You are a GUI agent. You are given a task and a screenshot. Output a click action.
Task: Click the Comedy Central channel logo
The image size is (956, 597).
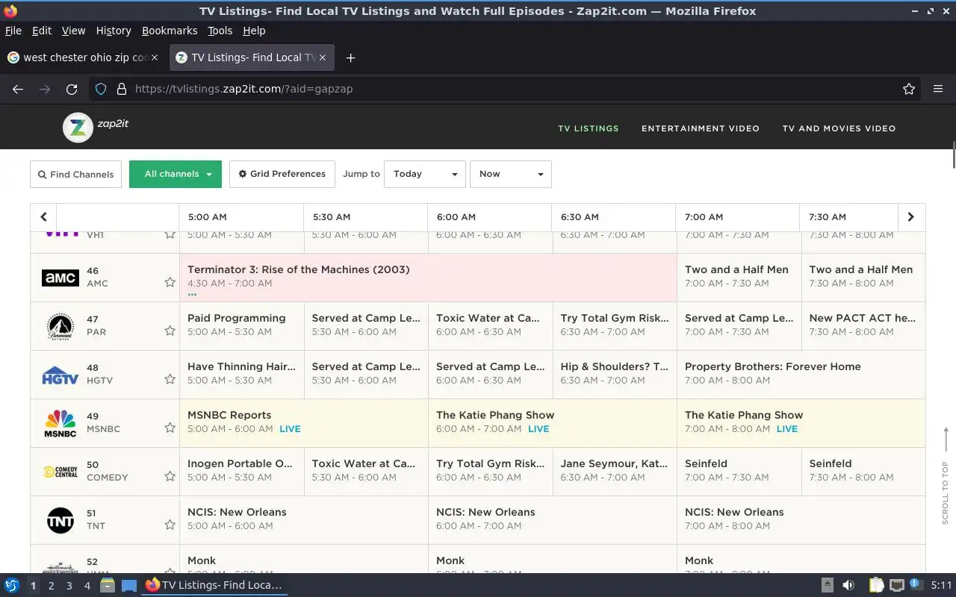60,472
